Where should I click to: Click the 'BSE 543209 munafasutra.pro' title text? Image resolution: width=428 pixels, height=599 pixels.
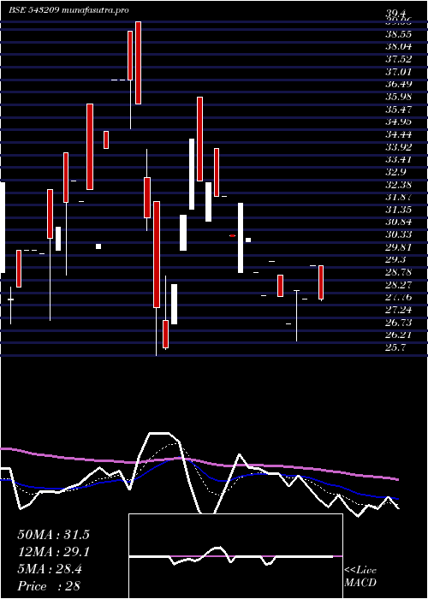point(68,10)
